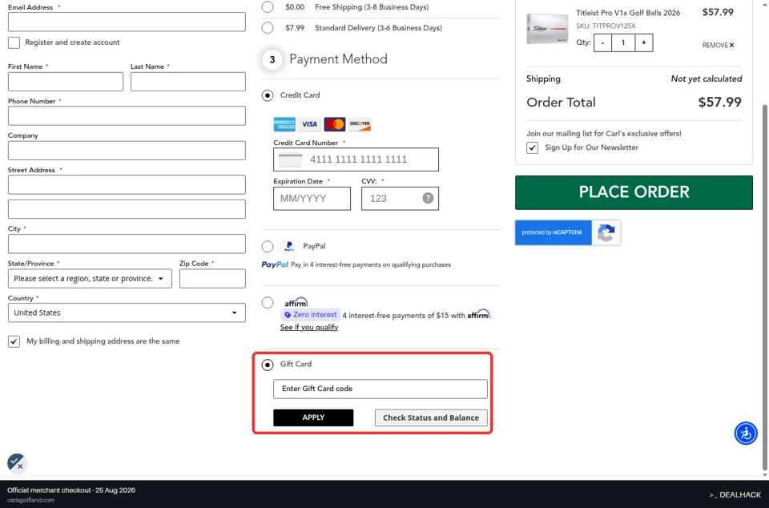
Task: Click the PLACE ORDER button
Action: point(634,192)
